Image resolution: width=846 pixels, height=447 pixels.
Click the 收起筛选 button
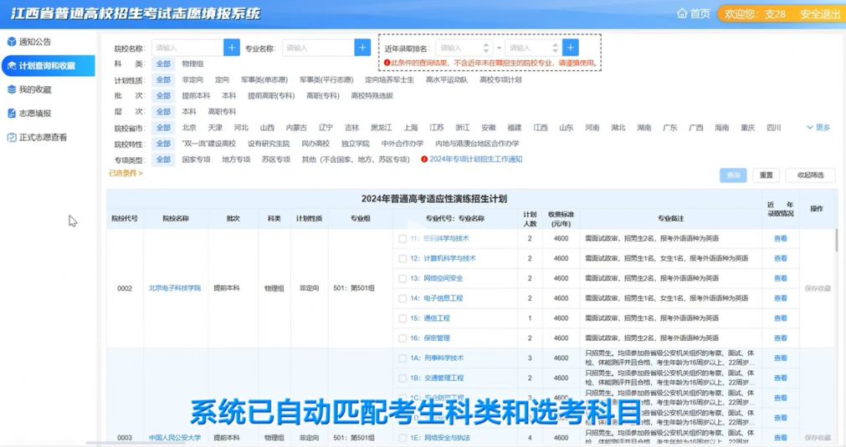coord(810,175)
